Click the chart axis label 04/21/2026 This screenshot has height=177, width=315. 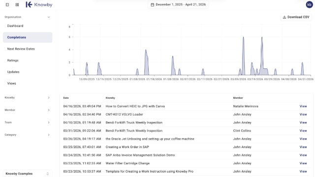(306, 79)
